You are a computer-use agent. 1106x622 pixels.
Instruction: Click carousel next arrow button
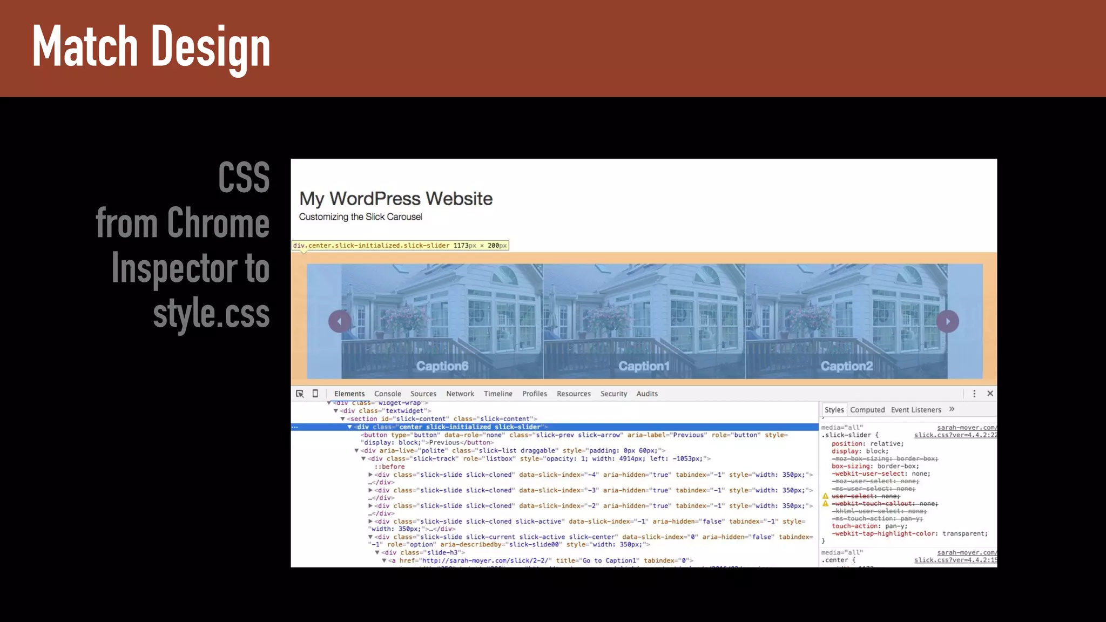(948, 321)
